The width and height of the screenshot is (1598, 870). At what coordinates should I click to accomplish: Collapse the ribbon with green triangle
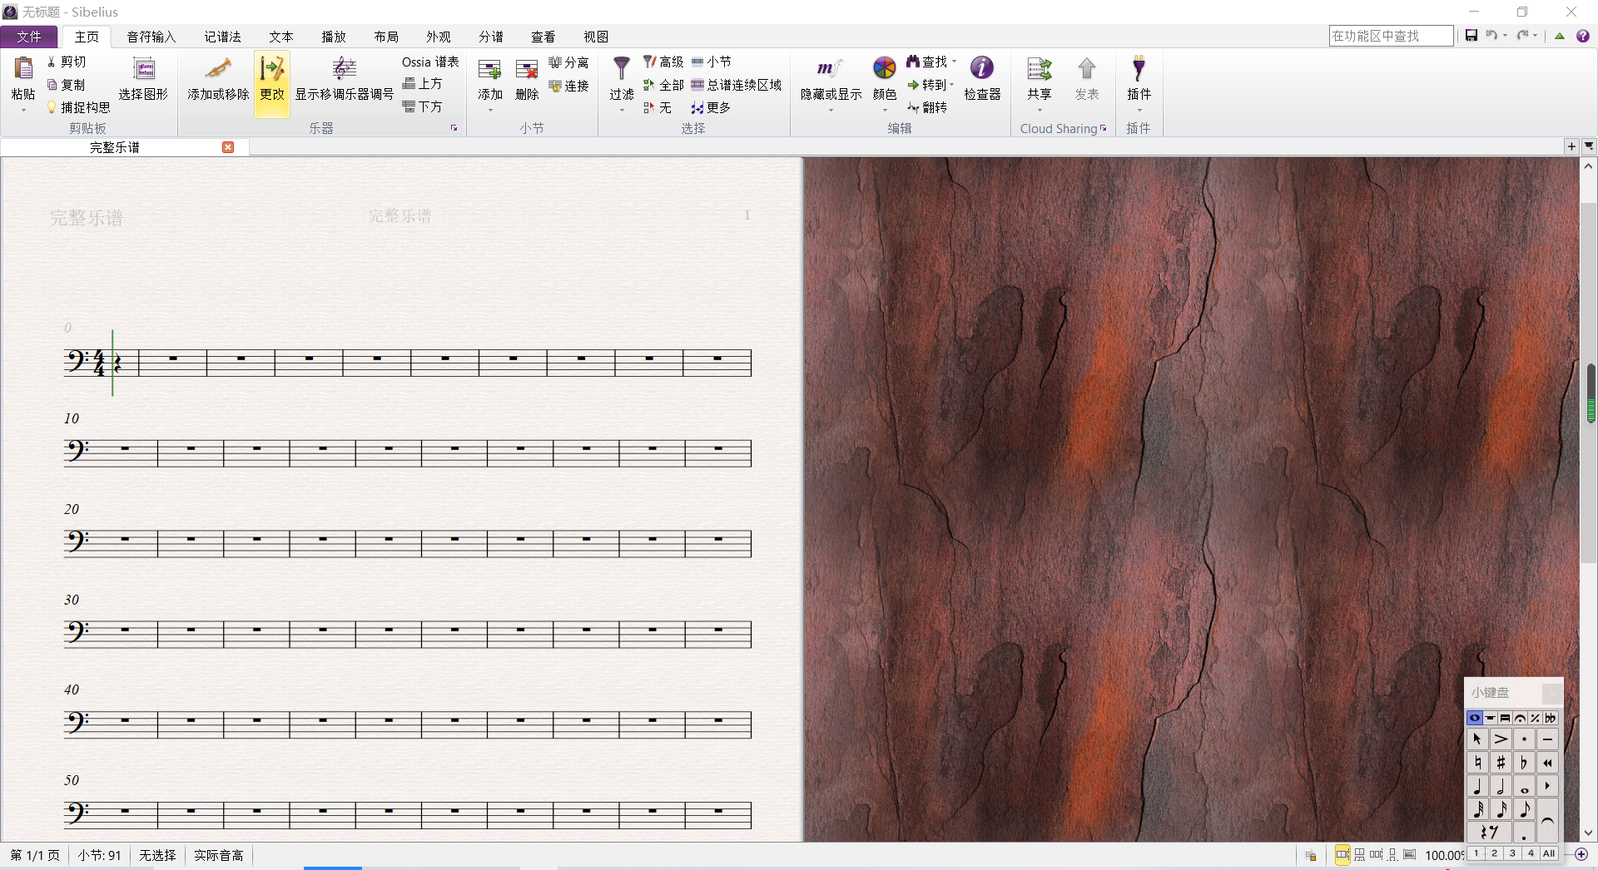(x=1560, y=36)
